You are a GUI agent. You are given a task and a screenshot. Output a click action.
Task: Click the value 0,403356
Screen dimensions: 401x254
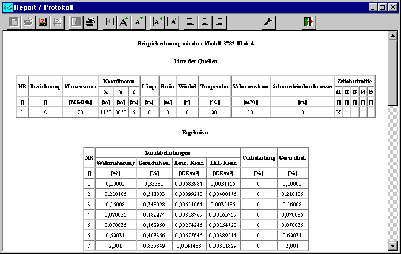(154, 236)
